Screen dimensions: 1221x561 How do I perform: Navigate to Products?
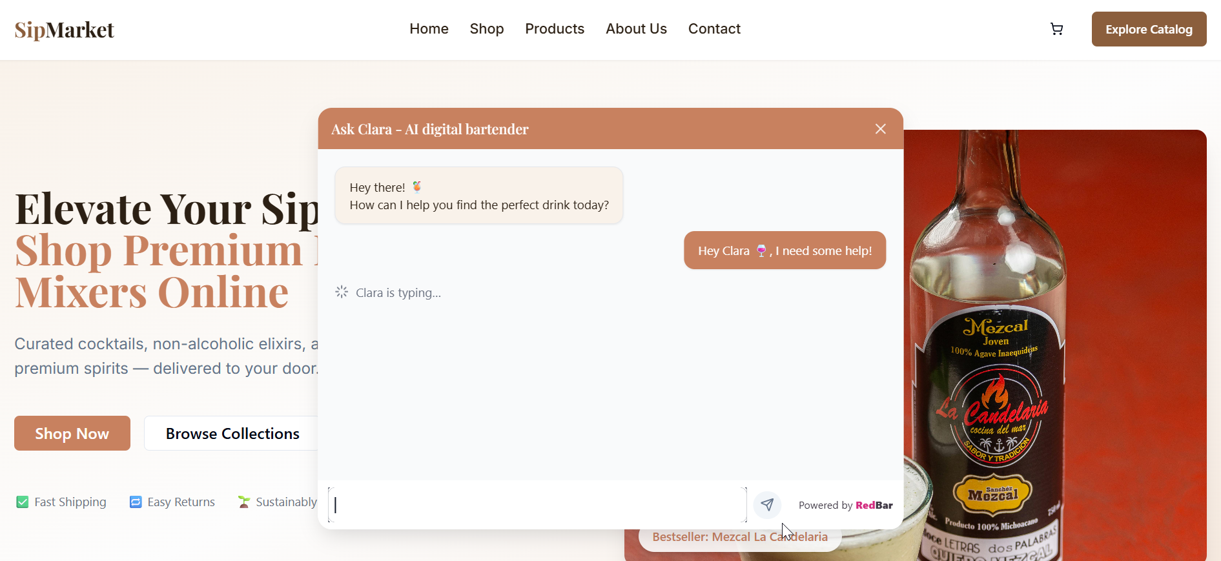[x=554, y=29]
